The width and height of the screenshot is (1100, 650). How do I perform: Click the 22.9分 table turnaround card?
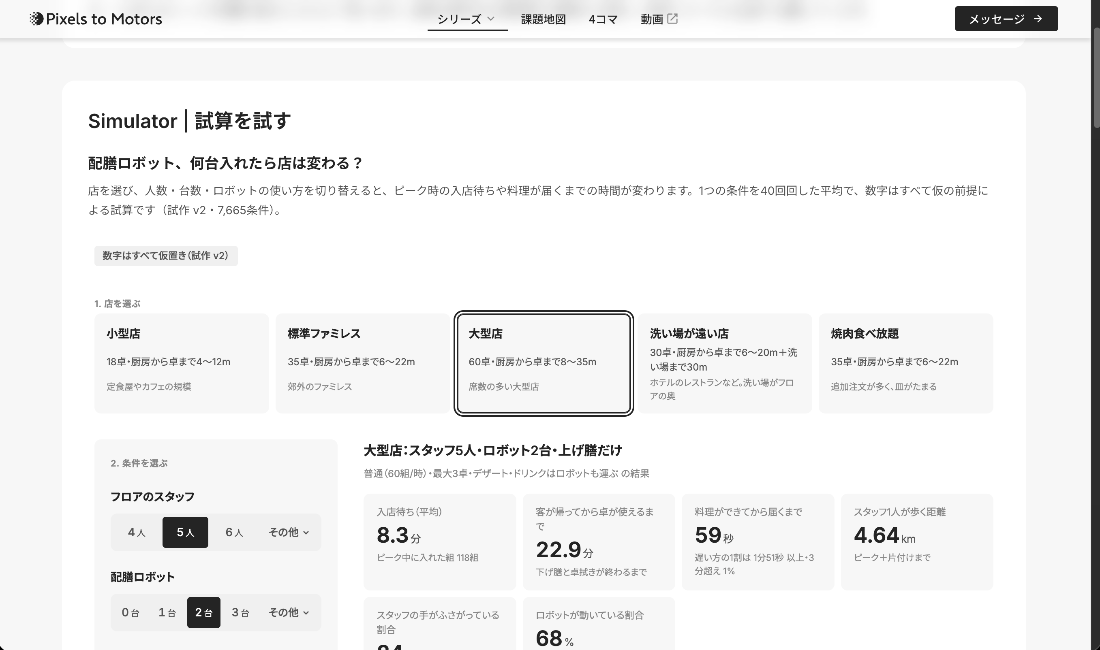[599, 542]
